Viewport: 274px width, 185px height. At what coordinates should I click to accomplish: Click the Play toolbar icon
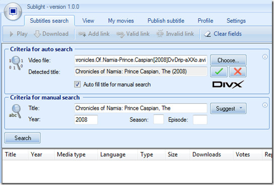pyautogui.click(x=12, y=34)
